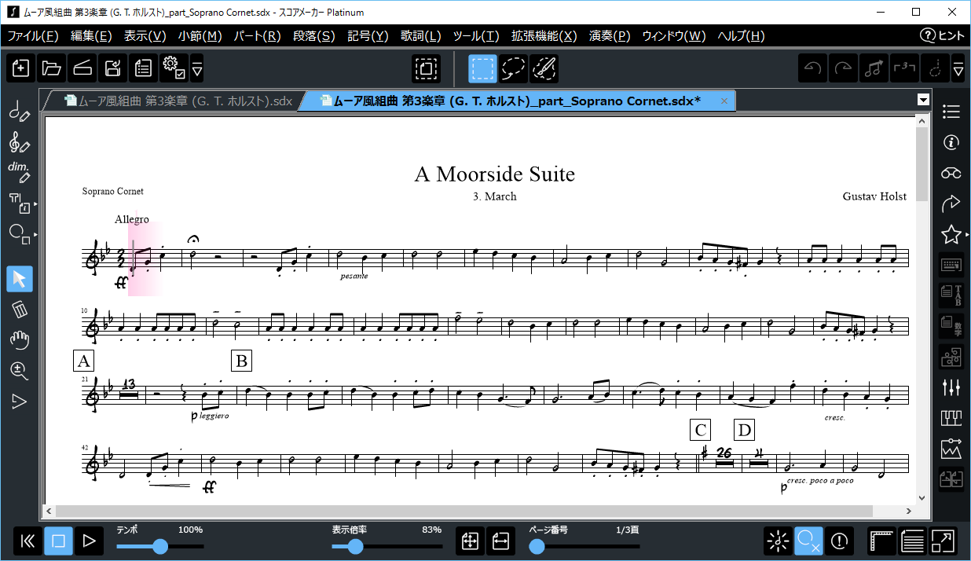The image size is (971, 561).
Task: Click the テンポ slider handle
Action: click(x=160, y=546)
